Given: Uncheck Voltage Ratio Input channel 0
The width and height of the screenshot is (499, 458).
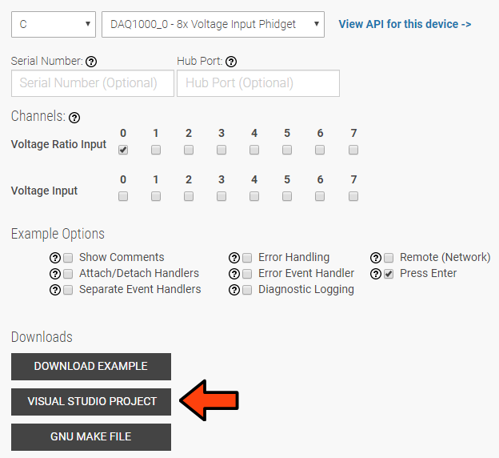Looking at the screenshot, I should 123,150.
